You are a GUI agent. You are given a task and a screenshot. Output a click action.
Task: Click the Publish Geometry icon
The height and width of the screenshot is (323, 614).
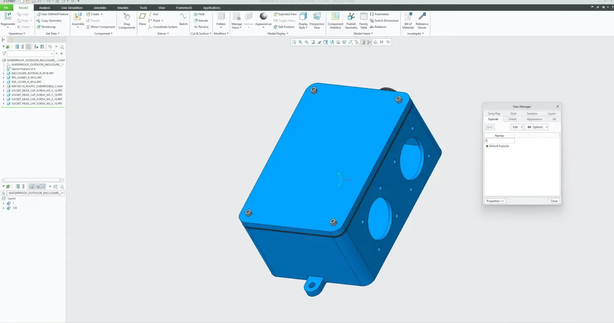click(x=351, y=17)
